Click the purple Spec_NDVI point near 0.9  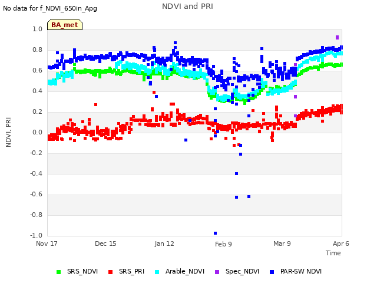(x=337, y=37)
